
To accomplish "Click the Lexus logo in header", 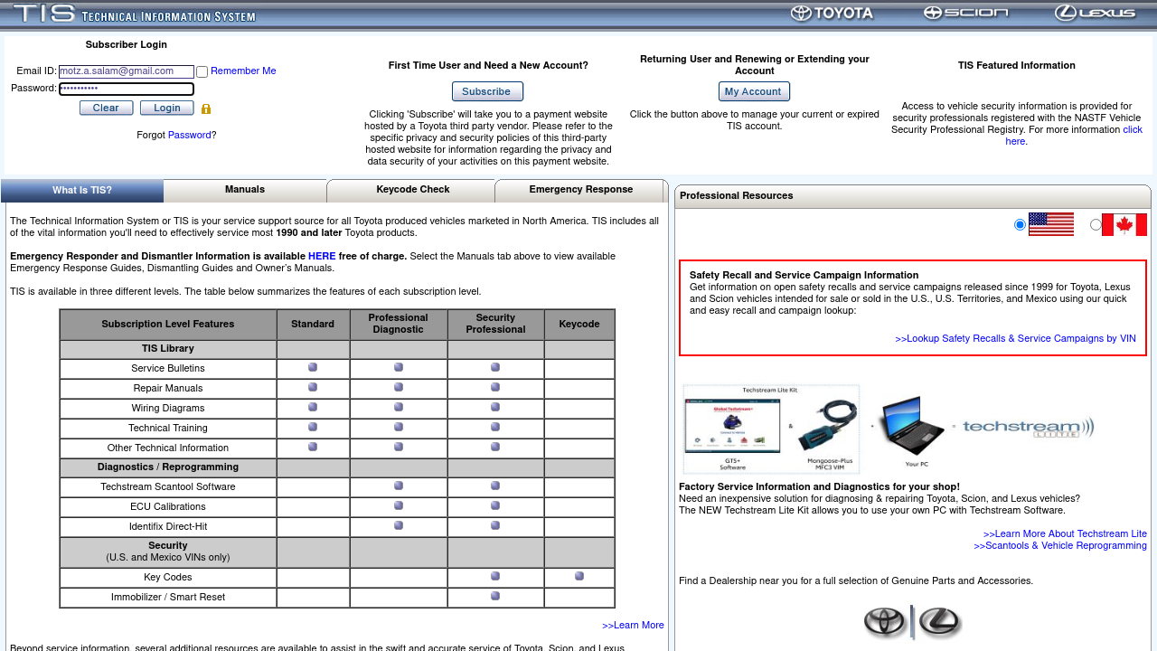I will (x=1095, y=14).
